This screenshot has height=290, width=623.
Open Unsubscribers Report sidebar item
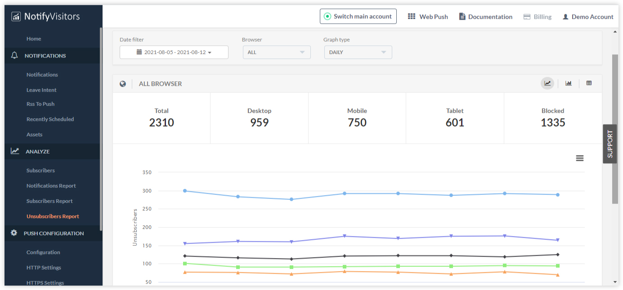[53, 216]
